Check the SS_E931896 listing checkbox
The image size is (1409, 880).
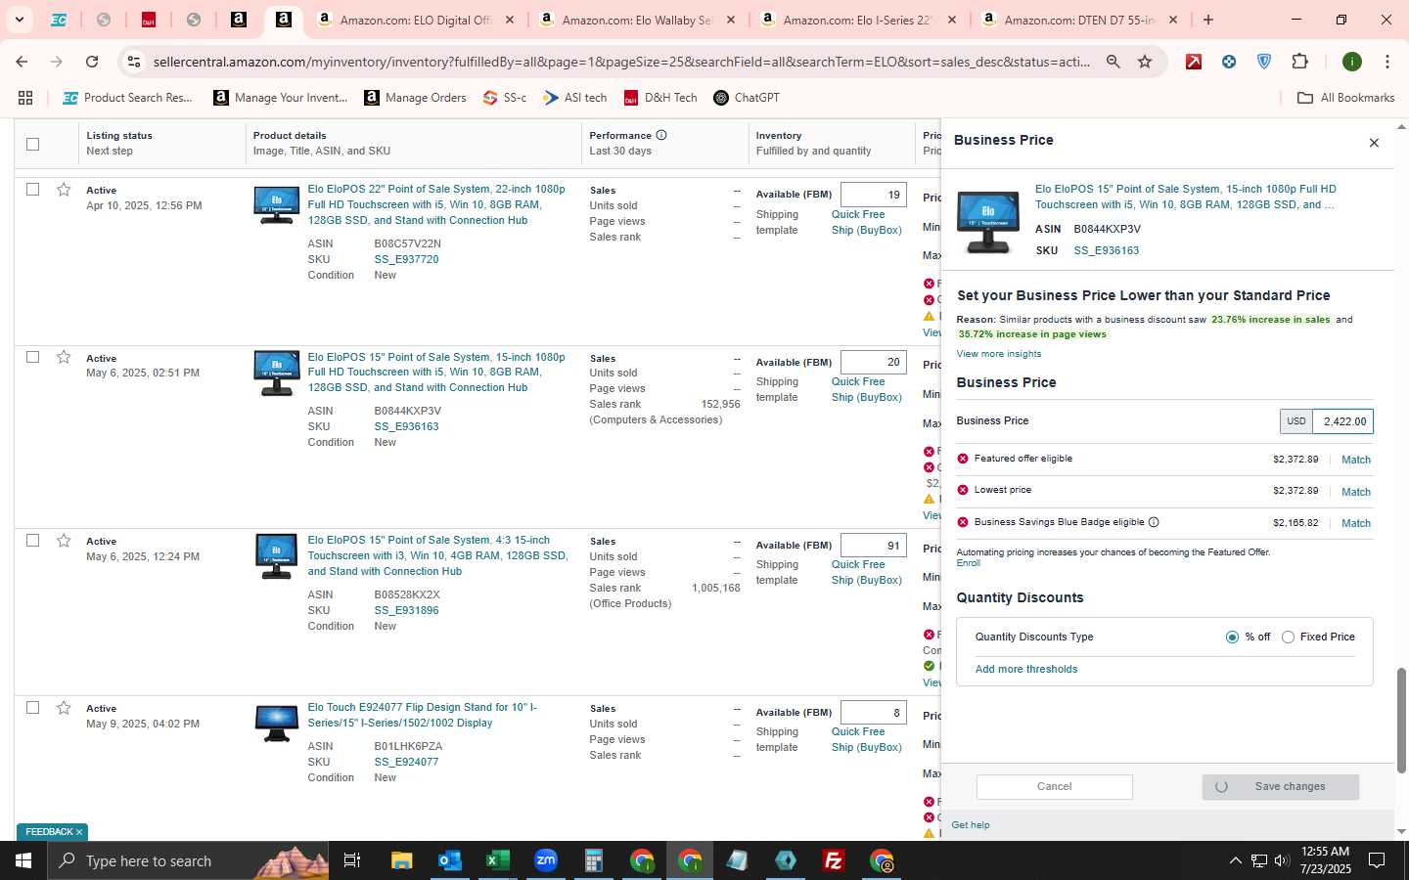click(x=32, y=541)
